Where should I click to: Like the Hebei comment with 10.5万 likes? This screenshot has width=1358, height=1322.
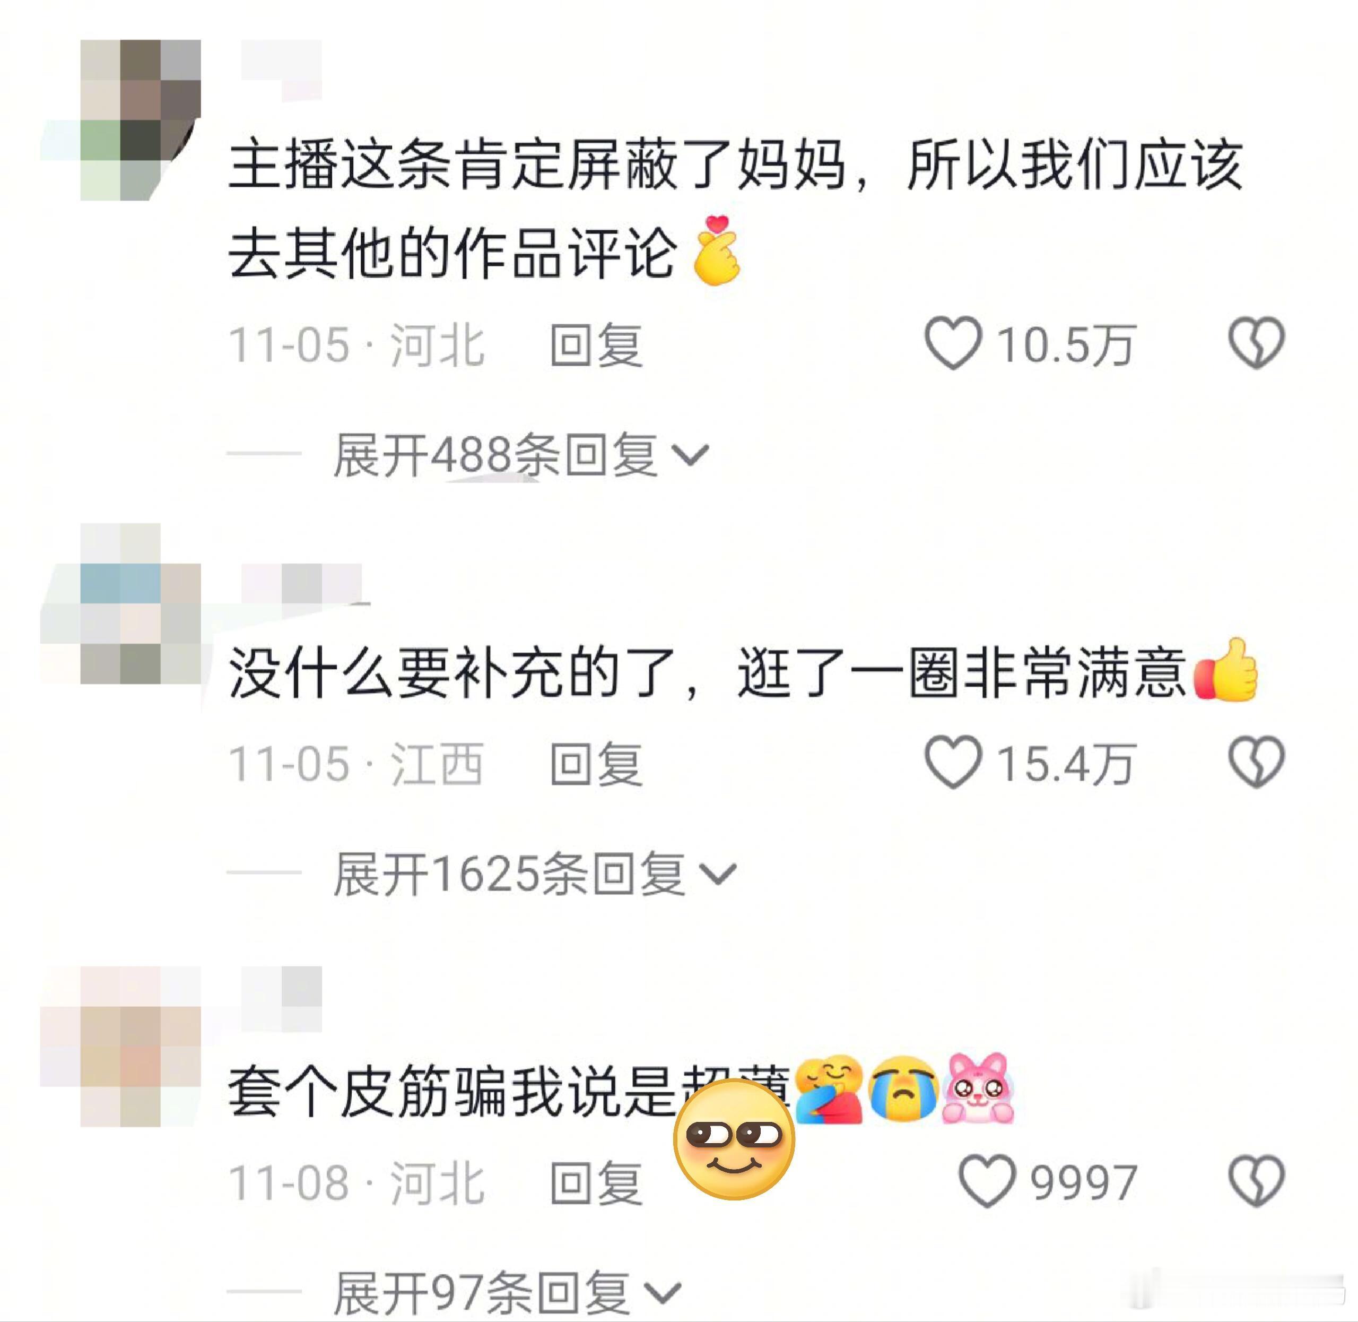point(953,343)
